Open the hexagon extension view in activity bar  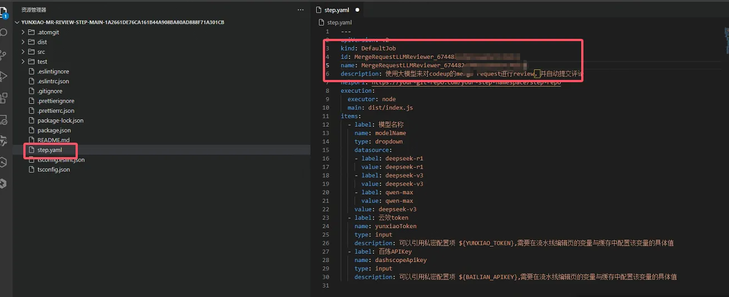3,162
